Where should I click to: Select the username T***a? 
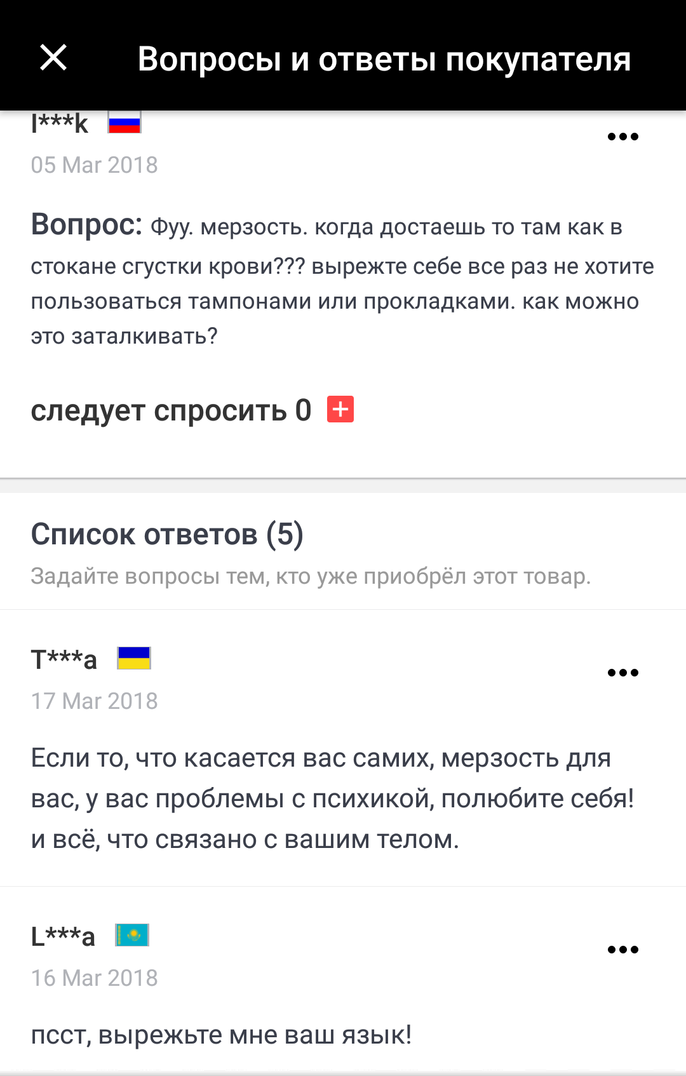point(64,659)
